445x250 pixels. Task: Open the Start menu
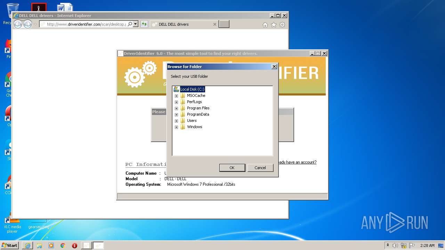point(9,245)
